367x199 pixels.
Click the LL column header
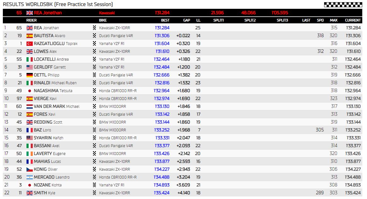click(198, 20)
